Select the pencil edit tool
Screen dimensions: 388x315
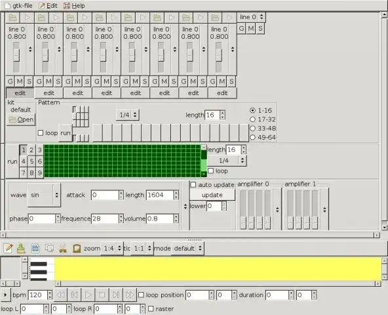coord(8,248)
